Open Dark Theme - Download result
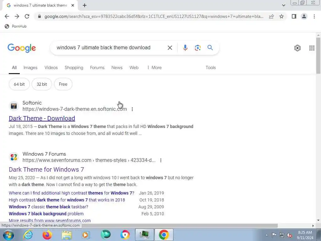Screen dimensions: 321x241 coord(42,118)
